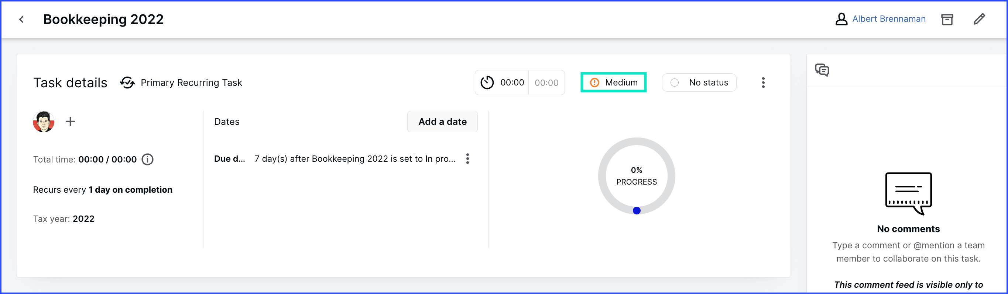Add assignee with the plus icon
This screenshot has width=1008, height=294.
(x=71, y=122)
